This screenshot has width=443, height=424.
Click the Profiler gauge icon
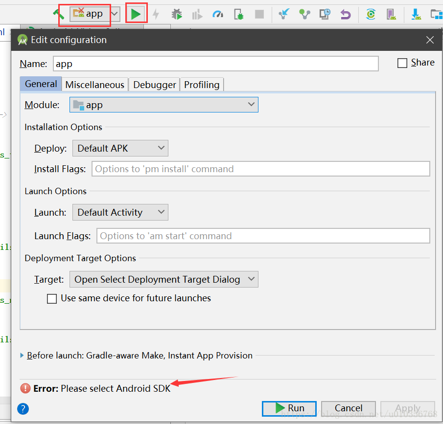218,14
